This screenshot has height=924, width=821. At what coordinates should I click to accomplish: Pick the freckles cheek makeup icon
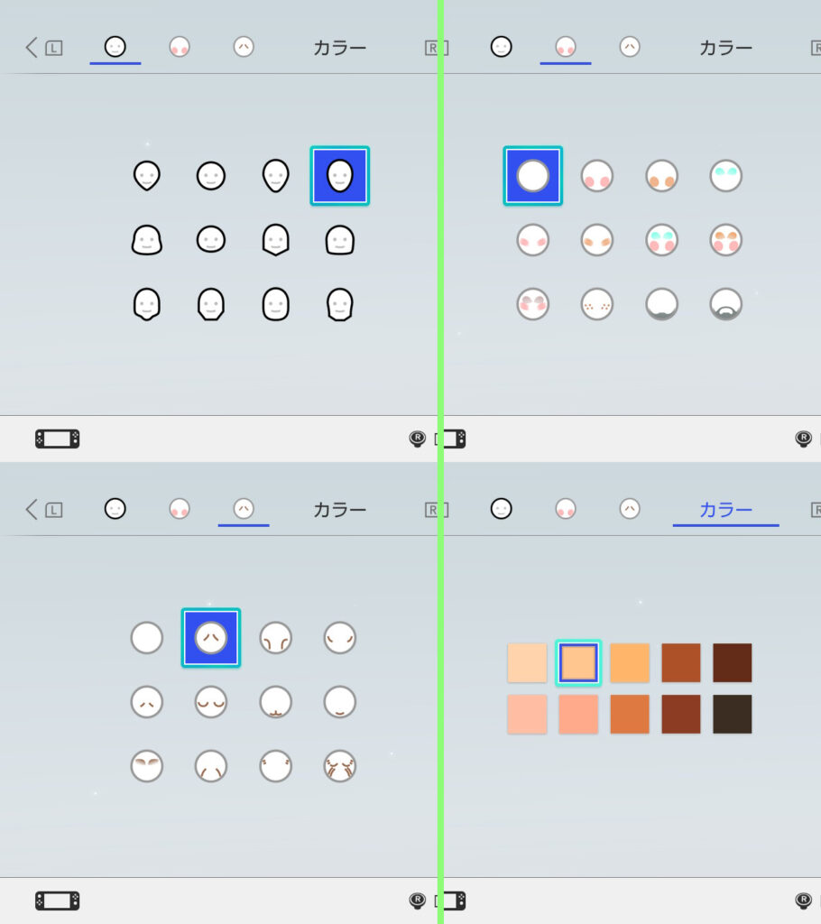tap(596, 304)
